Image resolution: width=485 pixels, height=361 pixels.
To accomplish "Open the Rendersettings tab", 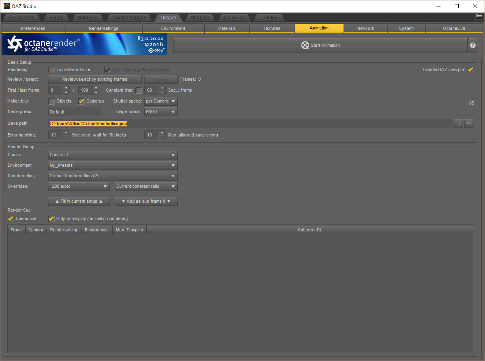I will click(103, 28).
